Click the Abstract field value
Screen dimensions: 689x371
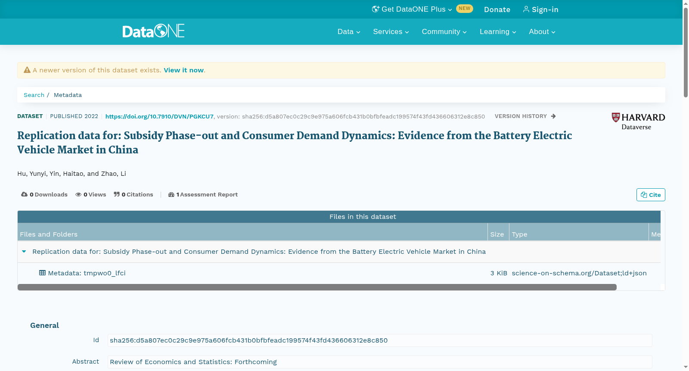click(x=380, y=362)
